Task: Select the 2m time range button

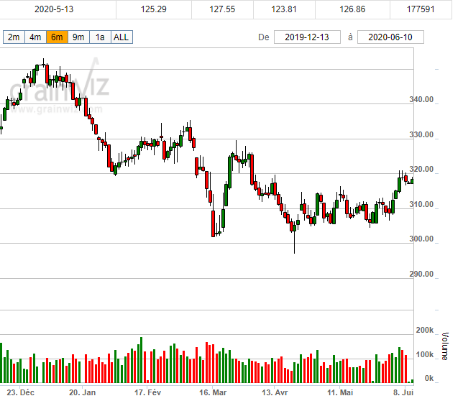Action: tap(13, 37)
